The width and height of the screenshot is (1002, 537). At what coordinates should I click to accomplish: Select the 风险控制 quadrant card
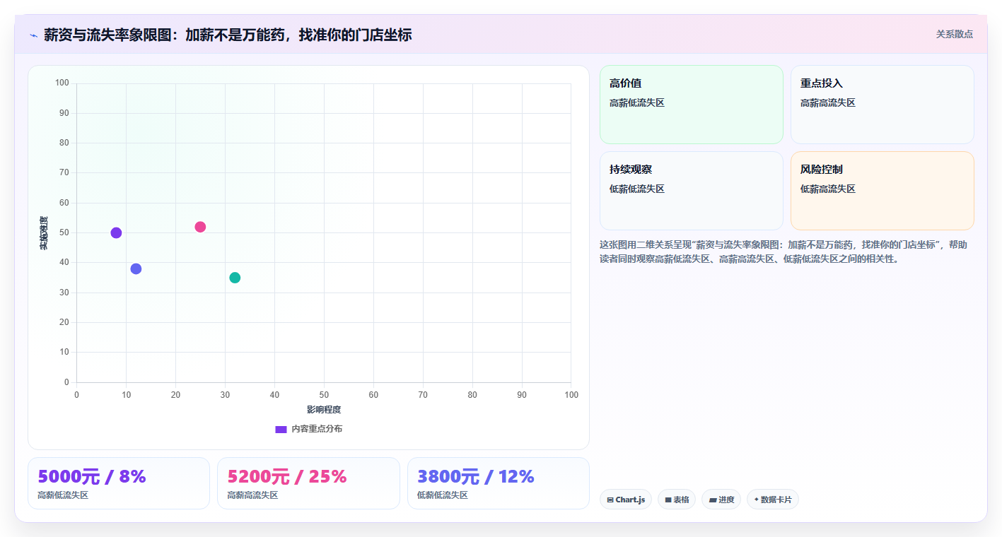[x=882, y=191]
